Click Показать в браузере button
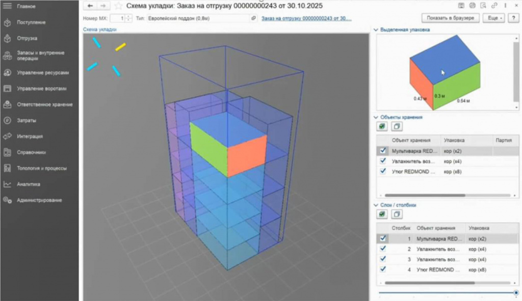Viewport: 522px width, 301px height. click(x=451, y=18)
